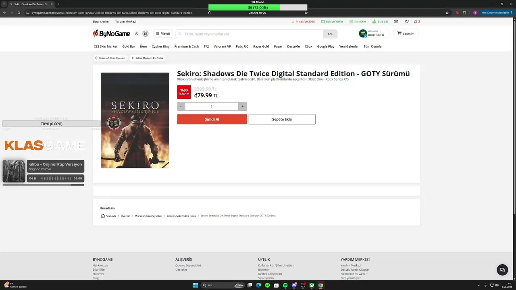
Task: Open Chrome extensions puzzle icon
Action: (x=464, y=12)
